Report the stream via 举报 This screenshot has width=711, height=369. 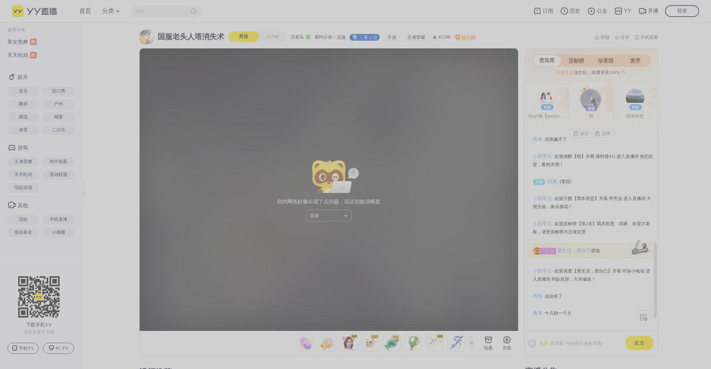[x=602, y=37]
